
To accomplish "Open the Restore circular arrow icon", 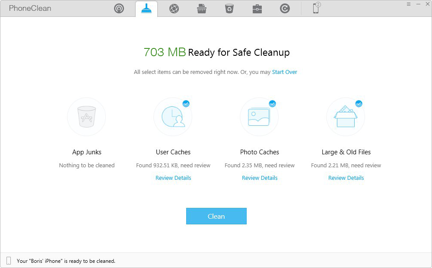I will 285,9.
